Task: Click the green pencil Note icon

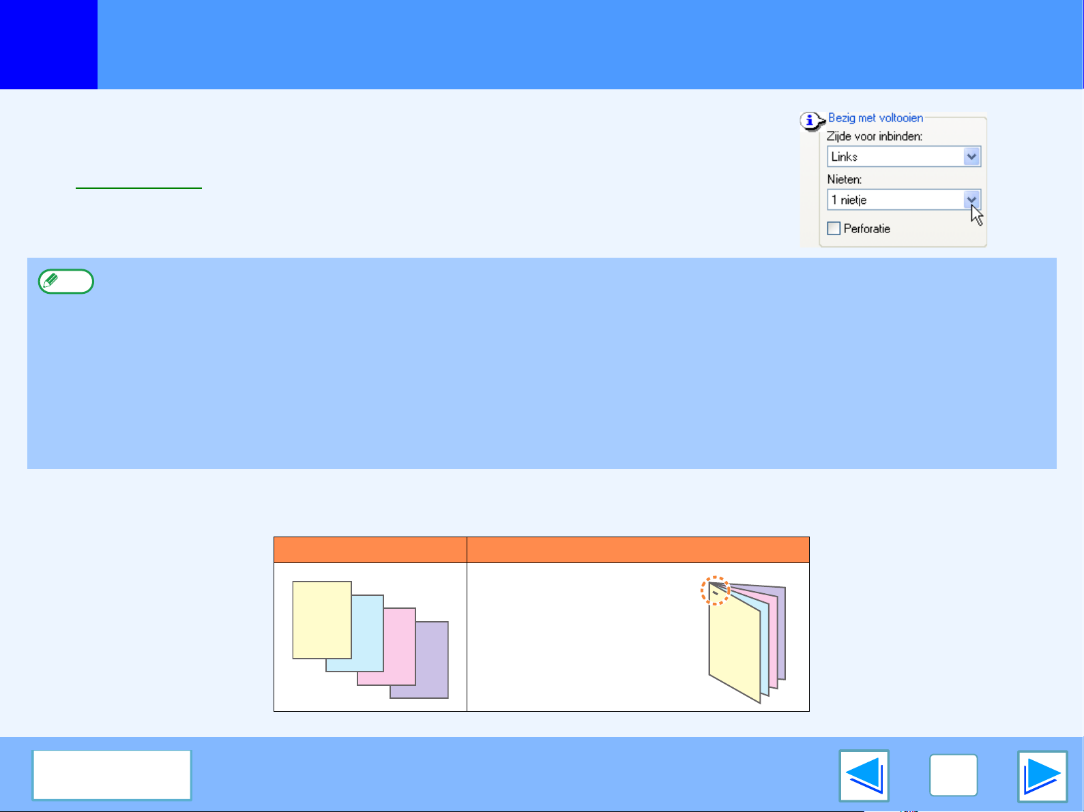Action: click(x=66, y=281)
